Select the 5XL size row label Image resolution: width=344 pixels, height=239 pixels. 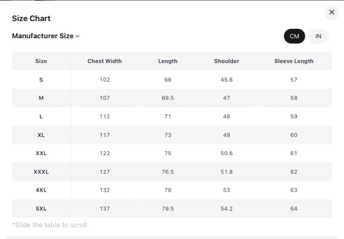pyautogui.click(x=41, y=208)
